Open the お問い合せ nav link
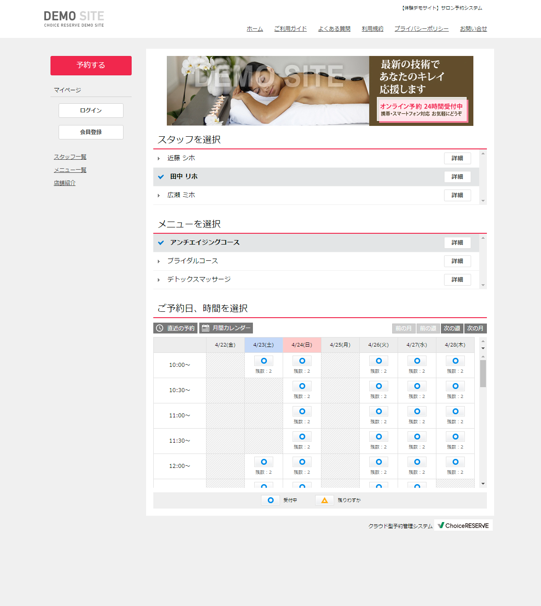The height and width of the screenshot is (606, 541). pos(473,29)
